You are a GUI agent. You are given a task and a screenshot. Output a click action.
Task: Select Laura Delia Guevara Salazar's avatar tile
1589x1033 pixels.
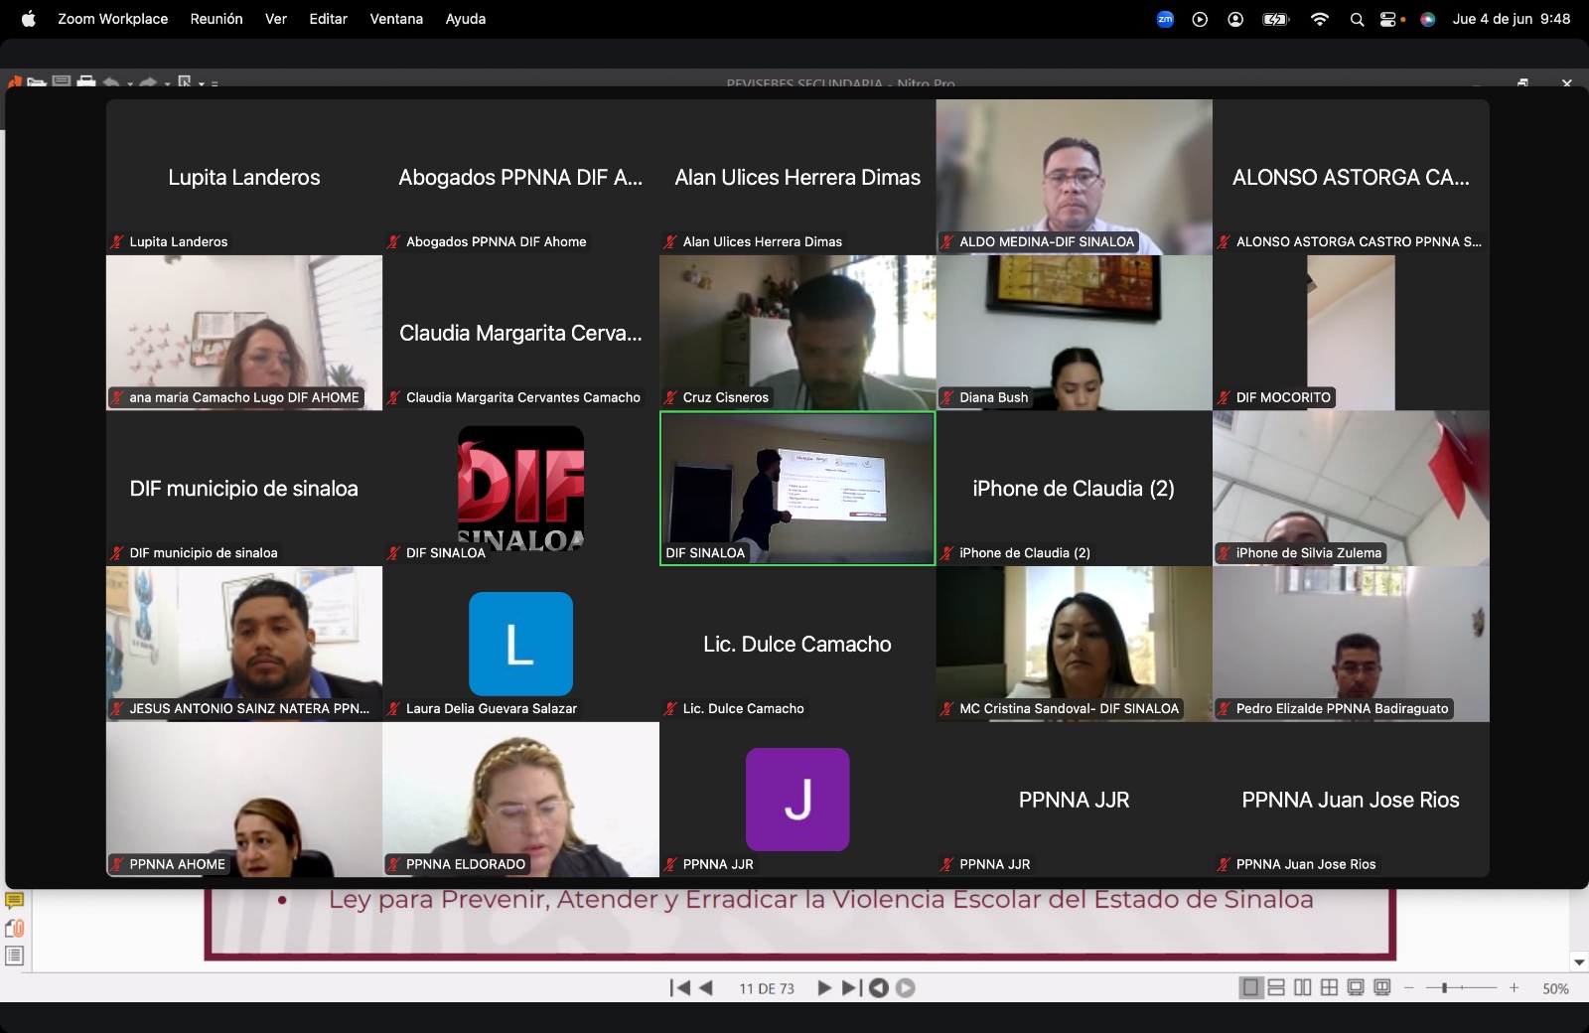[520, 644]
